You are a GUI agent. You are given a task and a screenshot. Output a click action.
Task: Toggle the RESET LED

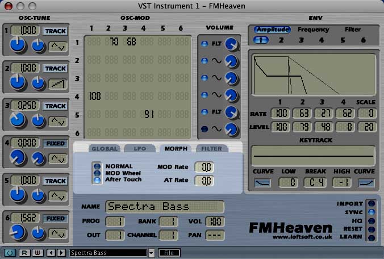pyautogui.click(x=372, y=229)
